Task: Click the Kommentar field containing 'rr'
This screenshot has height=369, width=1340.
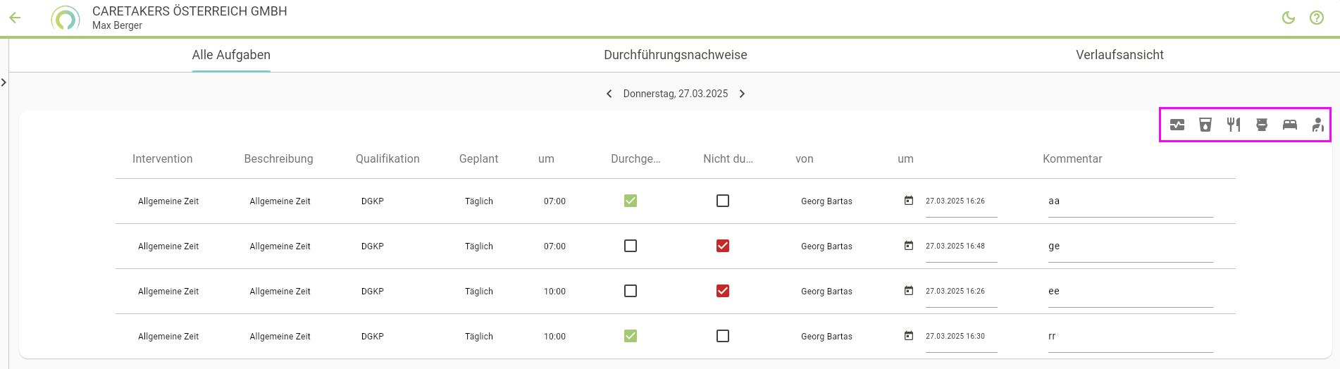Action: 1129,337
